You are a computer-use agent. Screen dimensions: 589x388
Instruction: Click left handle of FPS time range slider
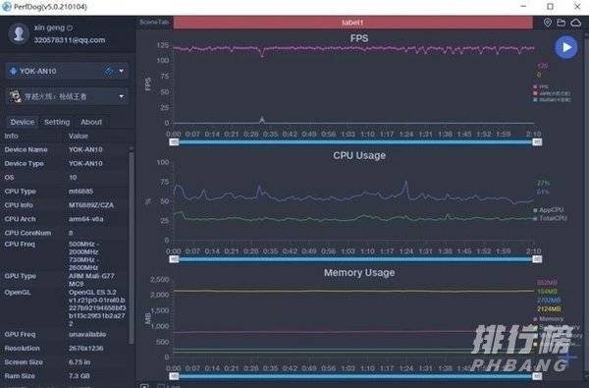click(x=174, y=142)
